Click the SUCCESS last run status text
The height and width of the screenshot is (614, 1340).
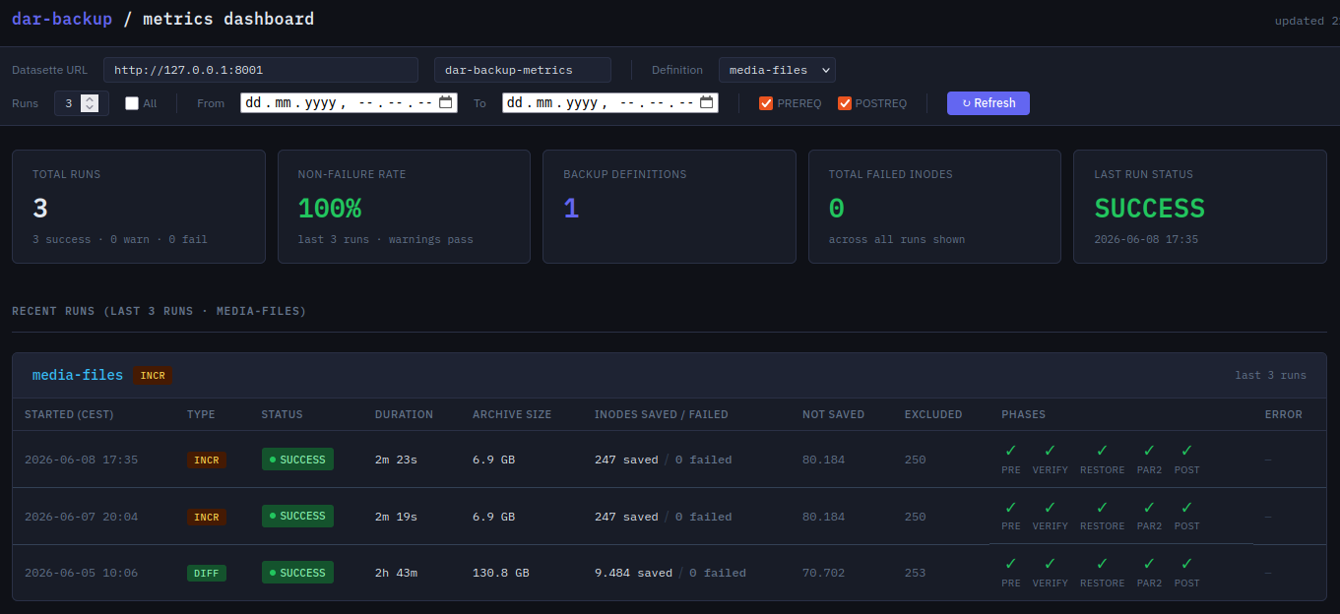point(1150,209)
